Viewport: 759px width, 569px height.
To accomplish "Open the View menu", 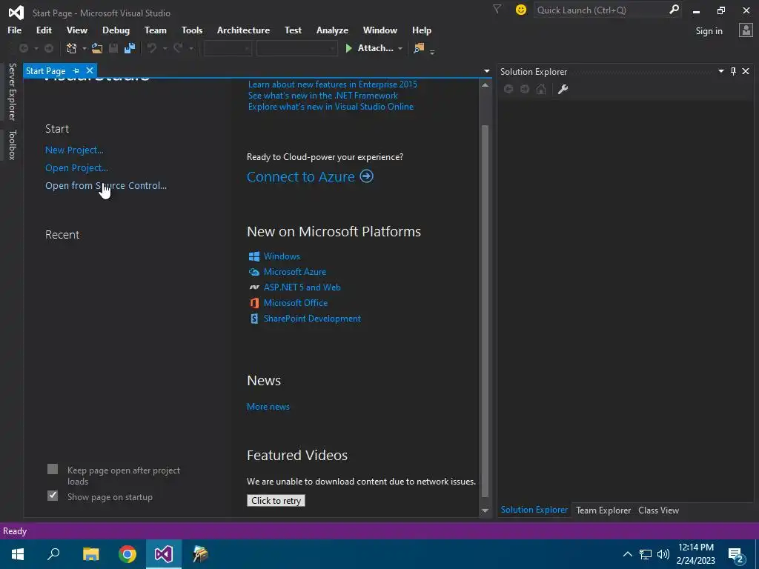I will click(x=77, y=30).
